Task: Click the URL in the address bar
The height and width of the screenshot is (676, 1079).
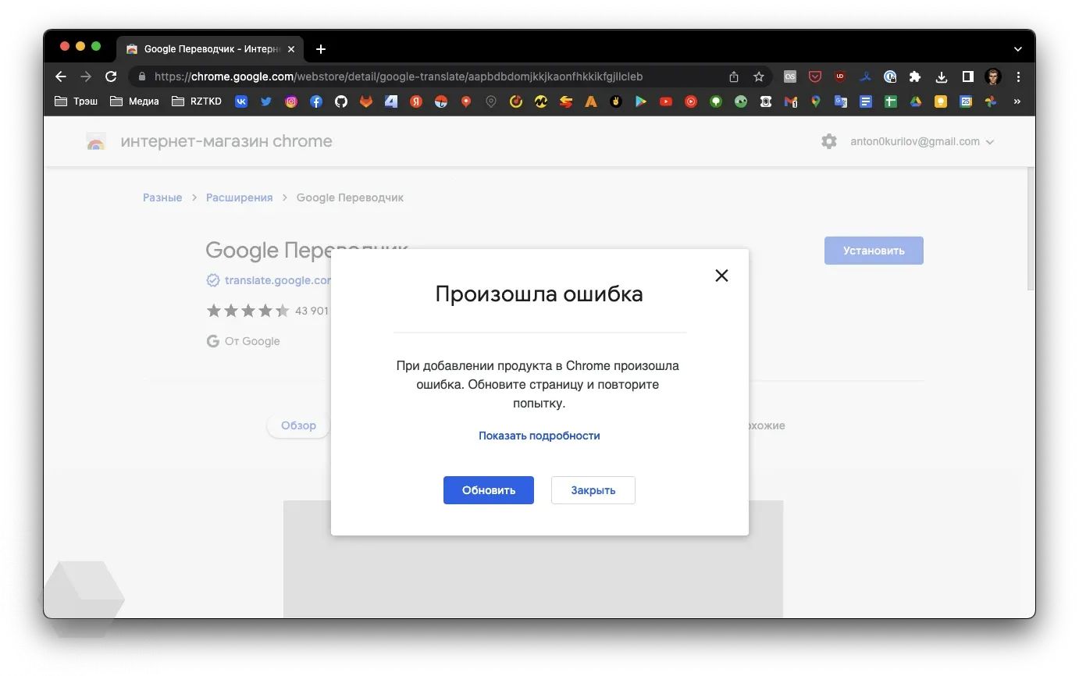Action: (x=398, y=76)
